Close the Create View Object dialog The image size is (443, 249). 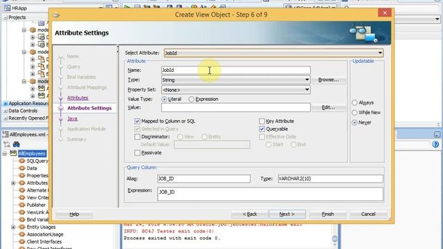click(x=385, y=13)
